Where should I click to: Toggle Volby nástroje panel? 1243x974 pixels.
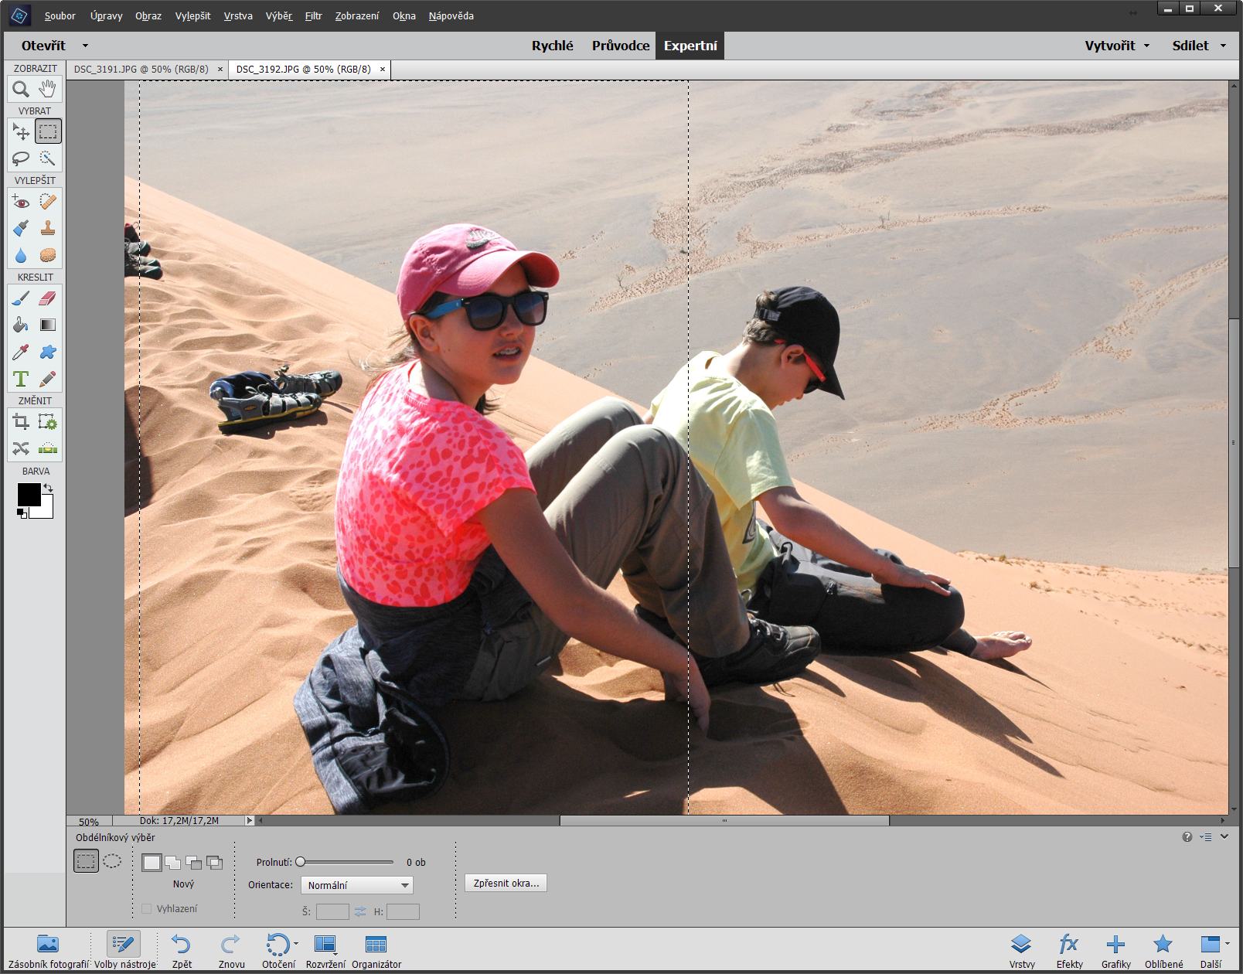click(x=124, y=949)
